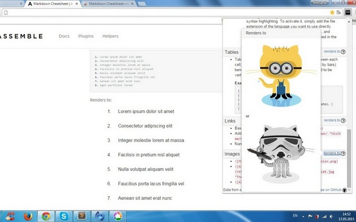This screenshot has width=356, height=222.
Task: Open CCleaner from the taskbar
Action: click(9, 216)
